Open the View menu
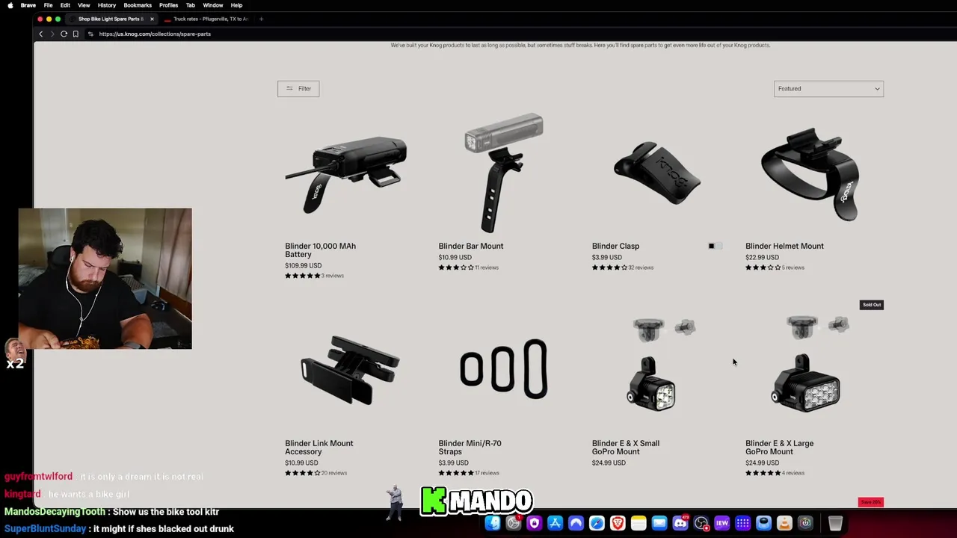Screen dimensions: 957x538 (84, 5)
